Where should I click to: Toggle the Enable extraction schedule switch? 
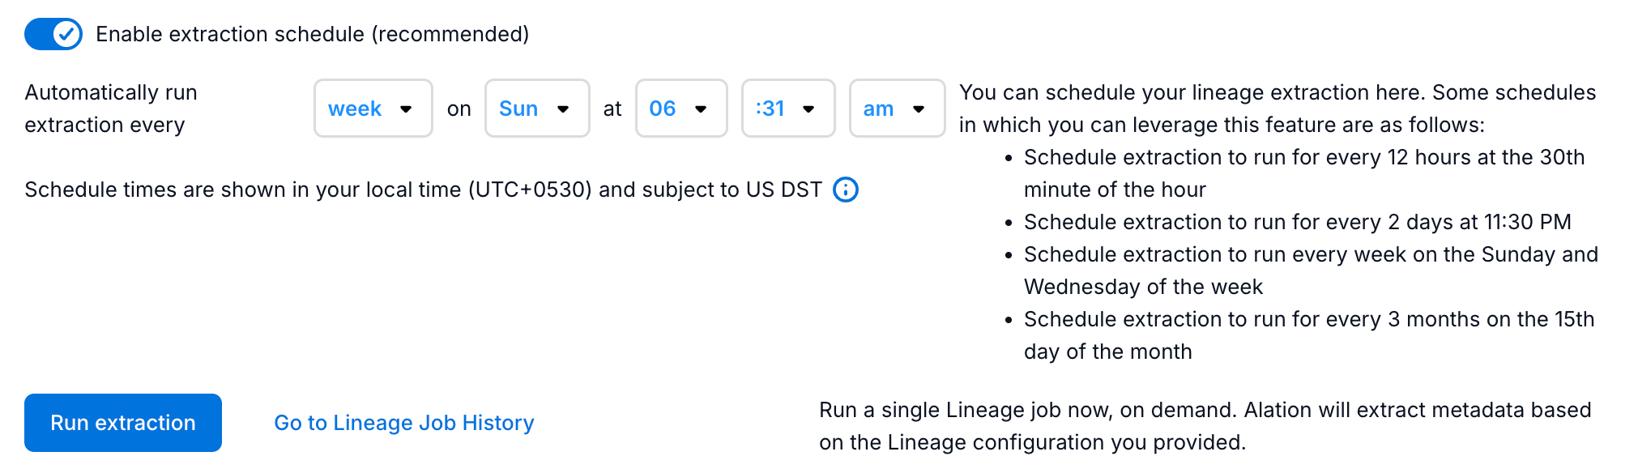[x=53, y=34]
